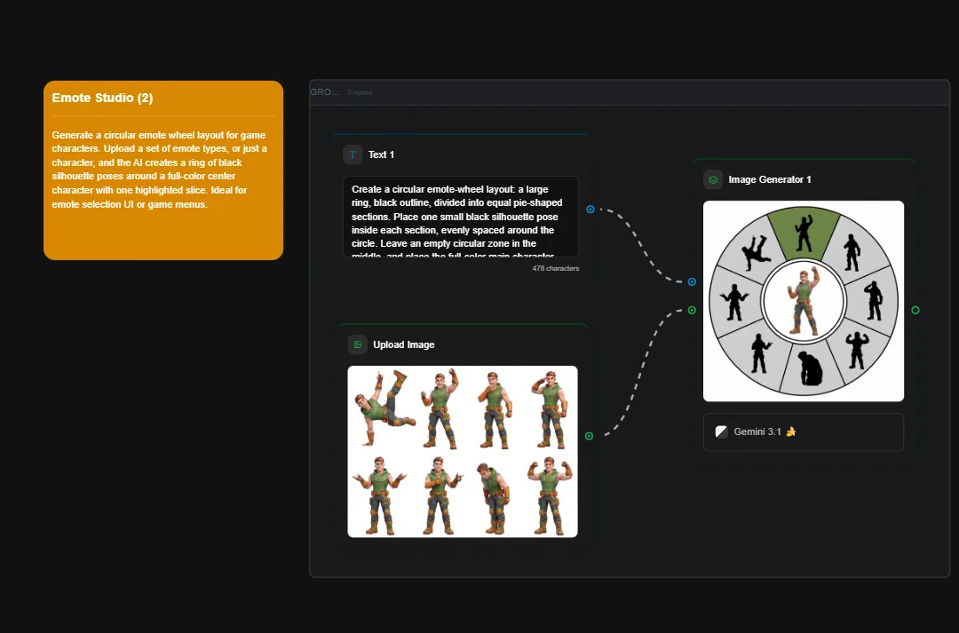
Task: Click the green layers icon on Image Generator 1
Action: coord(712,178)
